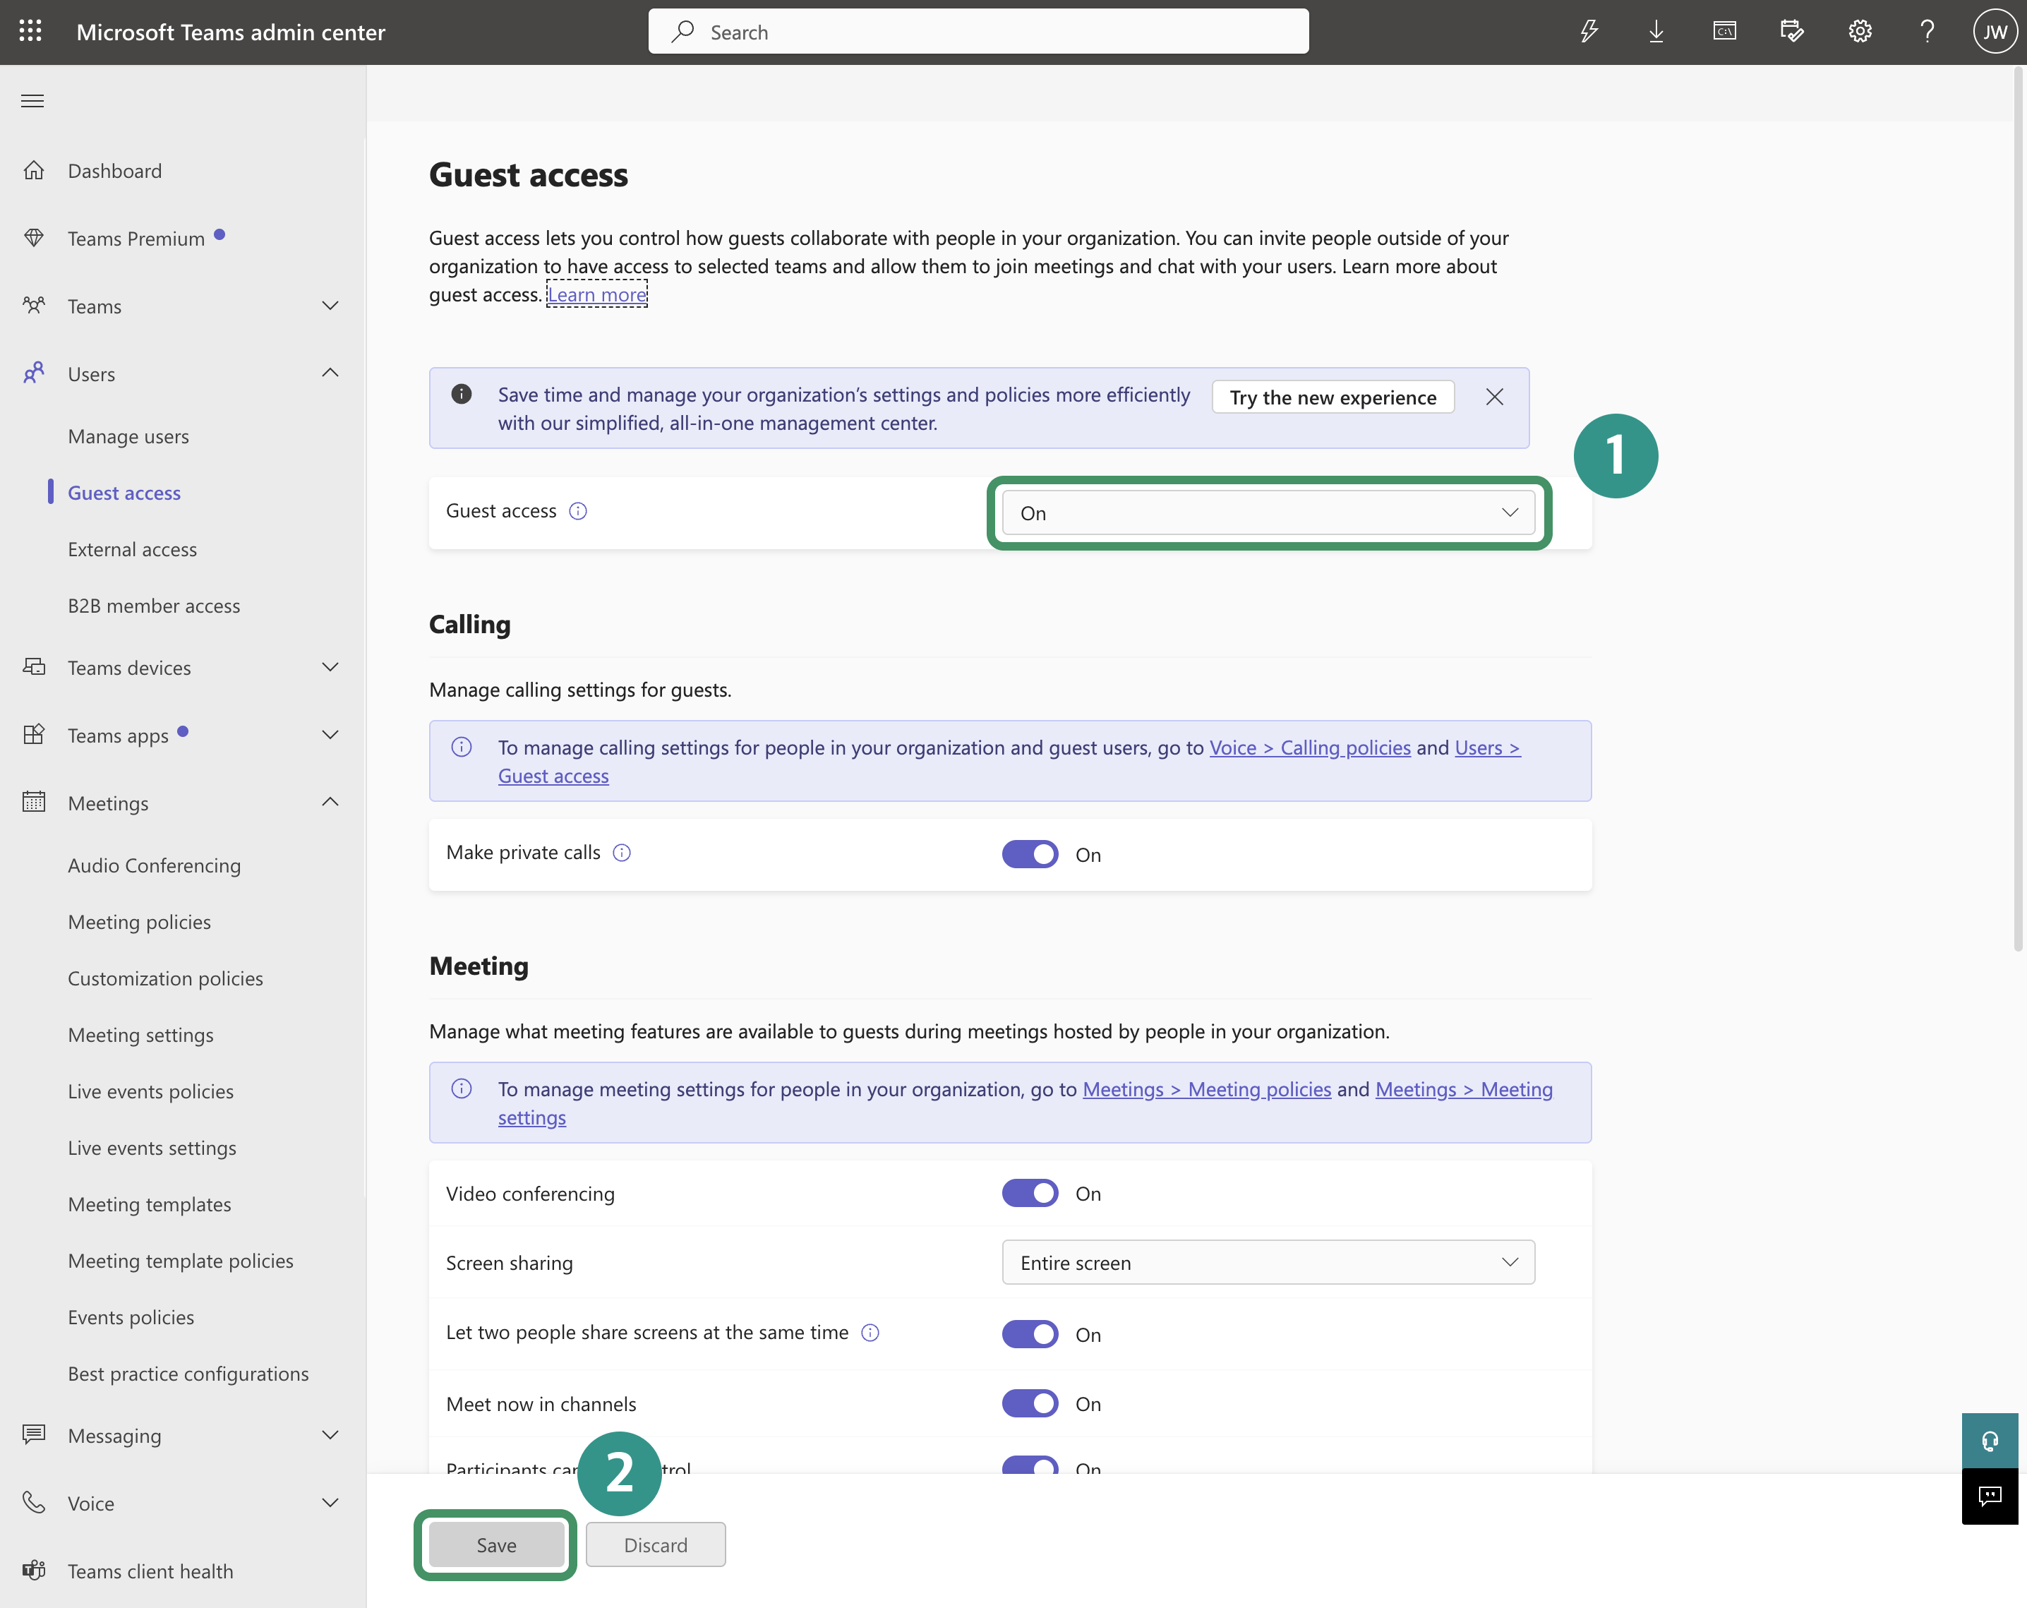Expand the Teams section chevron
2027x1608 pixels.
pyautogui.click(x=330, y=306)
